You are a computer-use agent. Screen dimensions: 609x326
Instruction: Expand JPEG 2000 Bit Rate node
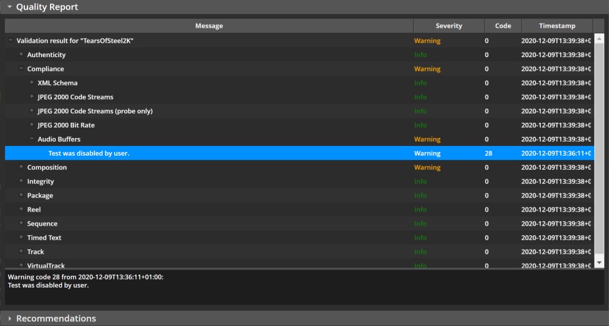coord(32,125)
